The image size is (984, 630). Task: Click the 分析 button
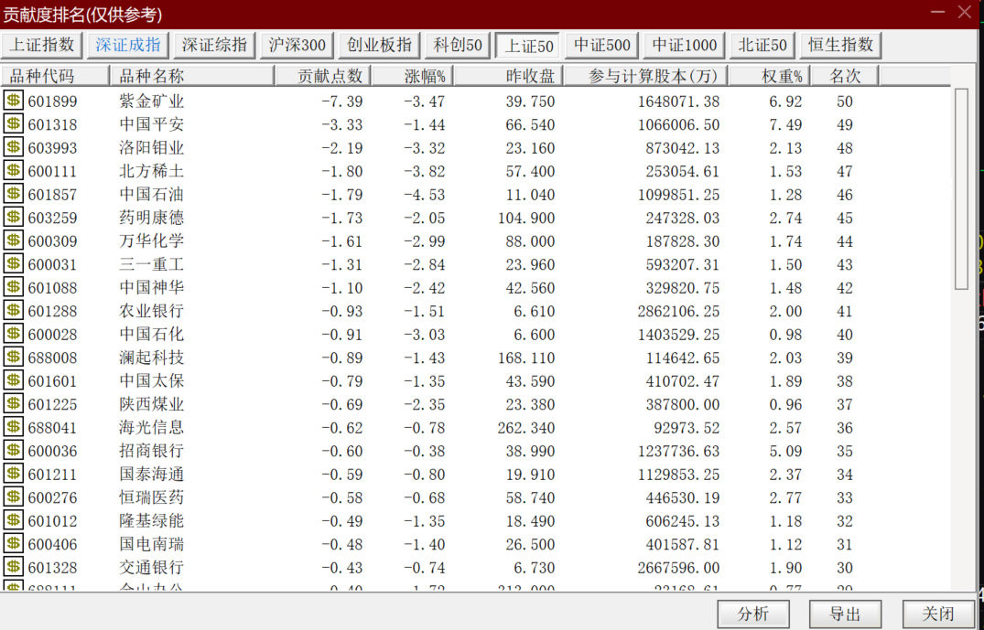pyautogui.click(x=753, y=614)
